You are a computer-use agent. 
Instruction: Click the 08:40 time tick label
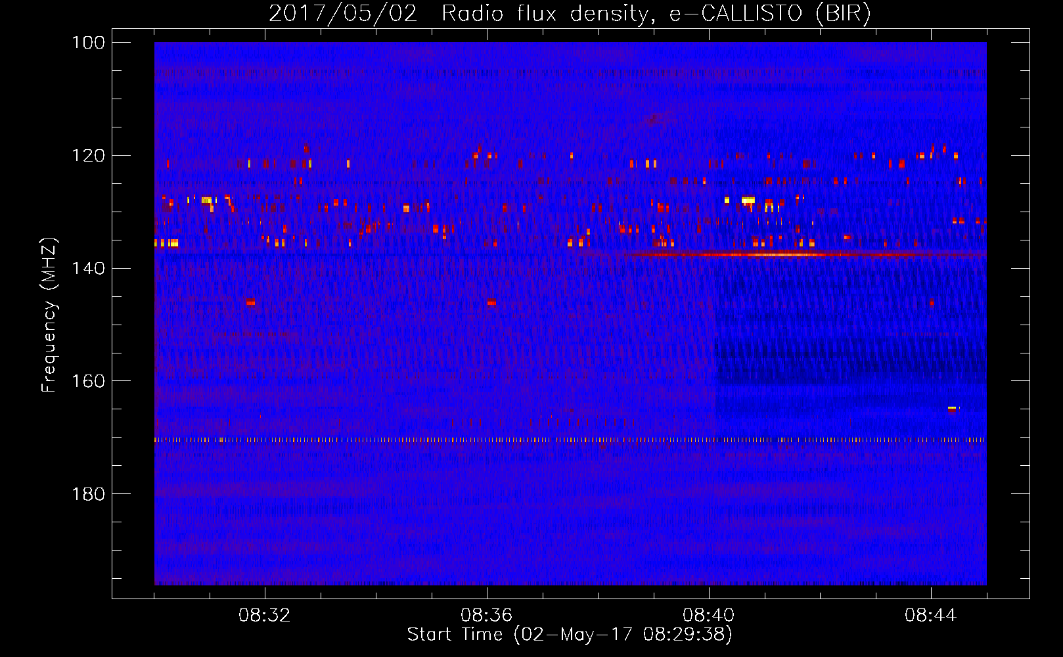tap(709, 616)
